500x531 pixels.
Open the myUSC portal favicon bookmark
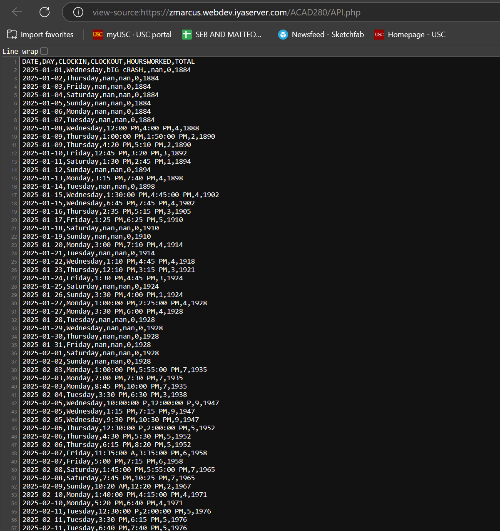coord(97,35)
